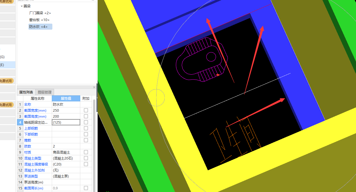The image size is (356, 192).
Task: Click the 混凝土外加剂 property label
Action: point(34,170)
